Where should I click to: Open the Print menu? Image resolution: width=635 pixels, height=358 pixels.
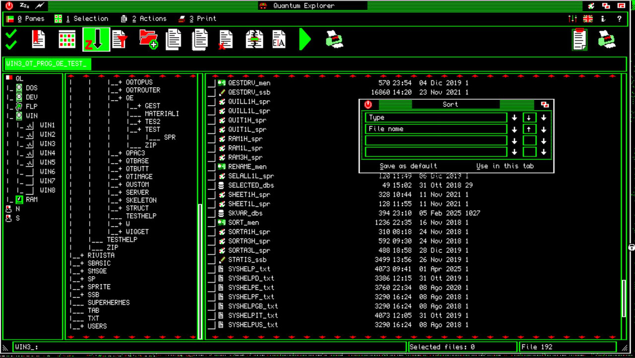coord(197,19)
